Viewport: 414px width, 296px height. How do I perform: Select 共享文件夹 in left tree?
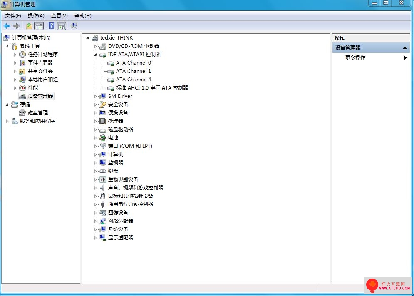pos(40,71)
